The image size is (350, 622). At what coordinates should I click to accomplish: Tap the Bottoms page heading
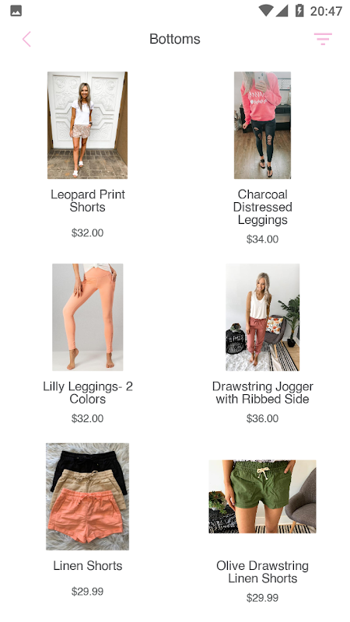175,39
